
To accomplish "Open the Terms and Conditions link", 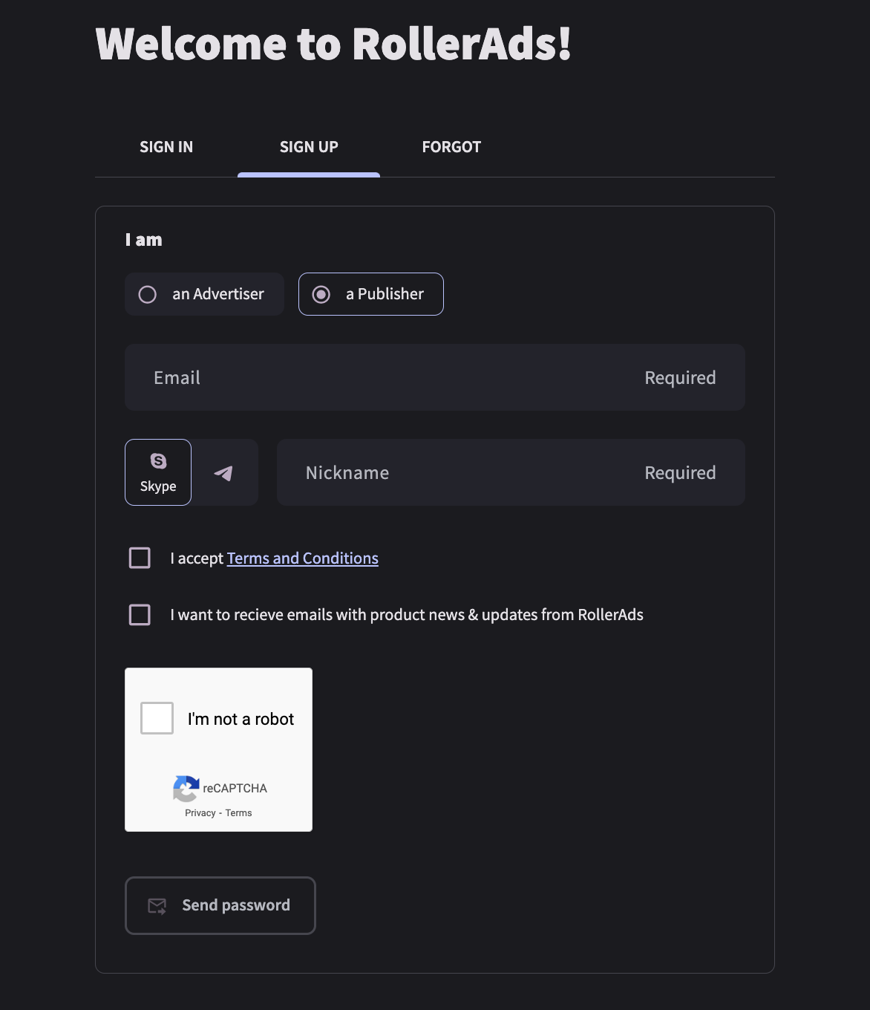I will coord(303,558).
